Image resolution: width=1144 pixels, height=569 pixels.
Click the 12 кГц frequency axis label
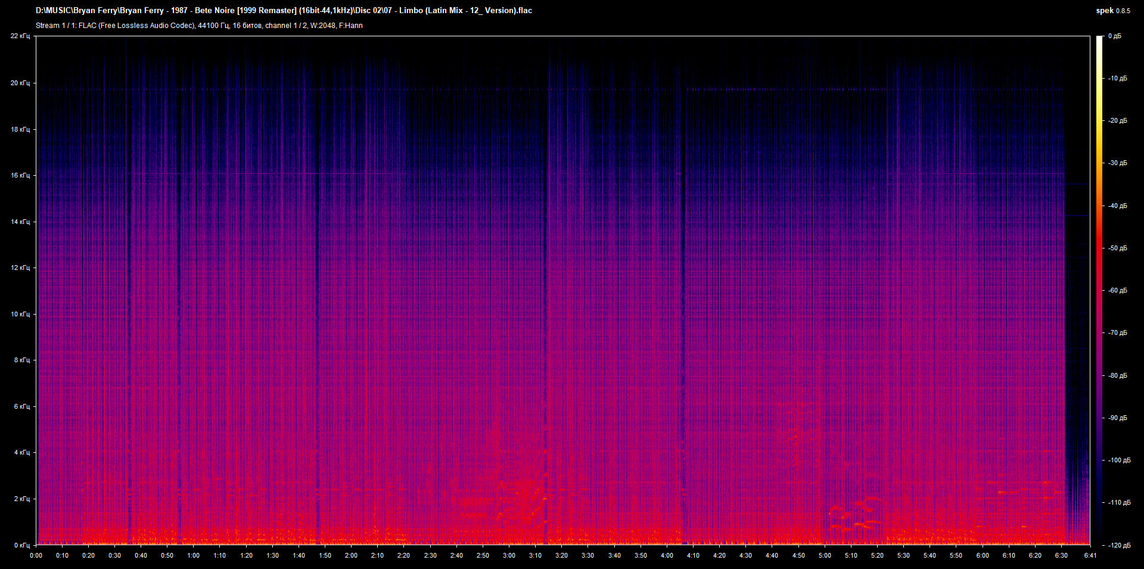tap(20, 268)
